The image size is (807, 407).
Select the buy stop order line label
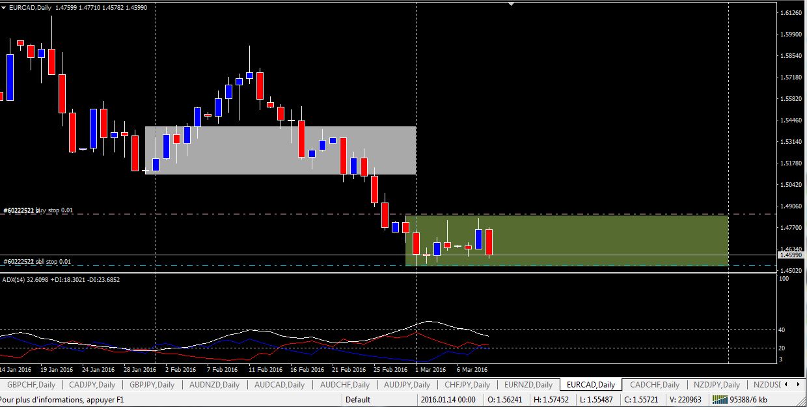pos(39,210)
